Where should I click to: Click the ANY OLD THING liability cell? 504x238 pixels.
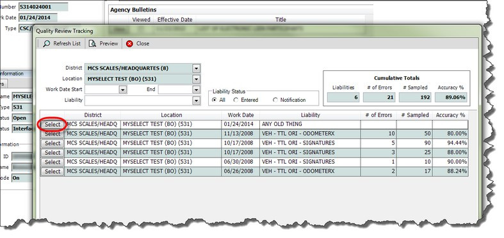pyautogui.click(x=310, y=124)
